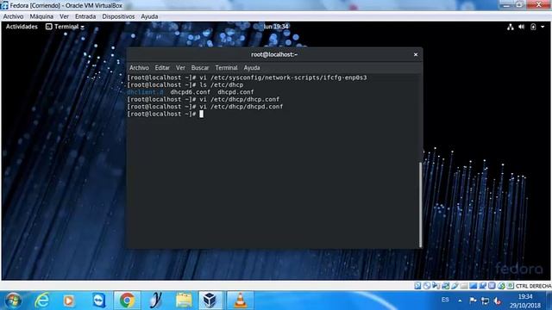This screenshot has height=310, width=552.
Task: Open Windows Media Player from the taskbar
Action: [69, 301]
